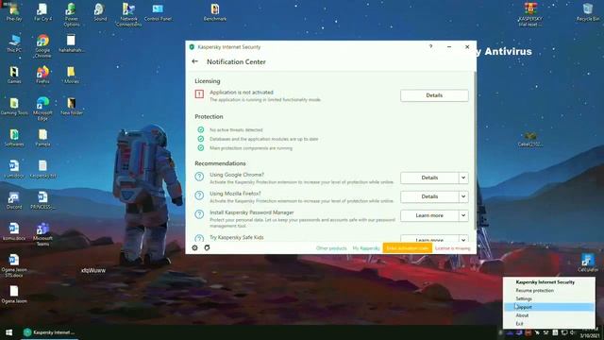Select Control Panel desktop icon
604x340 pixels.
pos(158,12)
